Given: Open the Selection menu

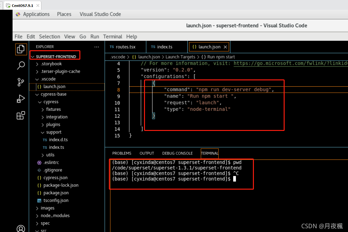Looking at the screenshot, I should [50, 37].
